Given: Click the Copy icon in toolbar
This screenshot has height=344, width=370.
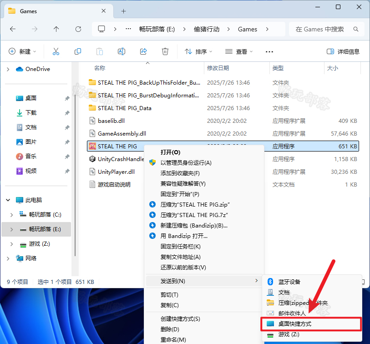Looking at the screenshot, I should (x=78, y=51).
